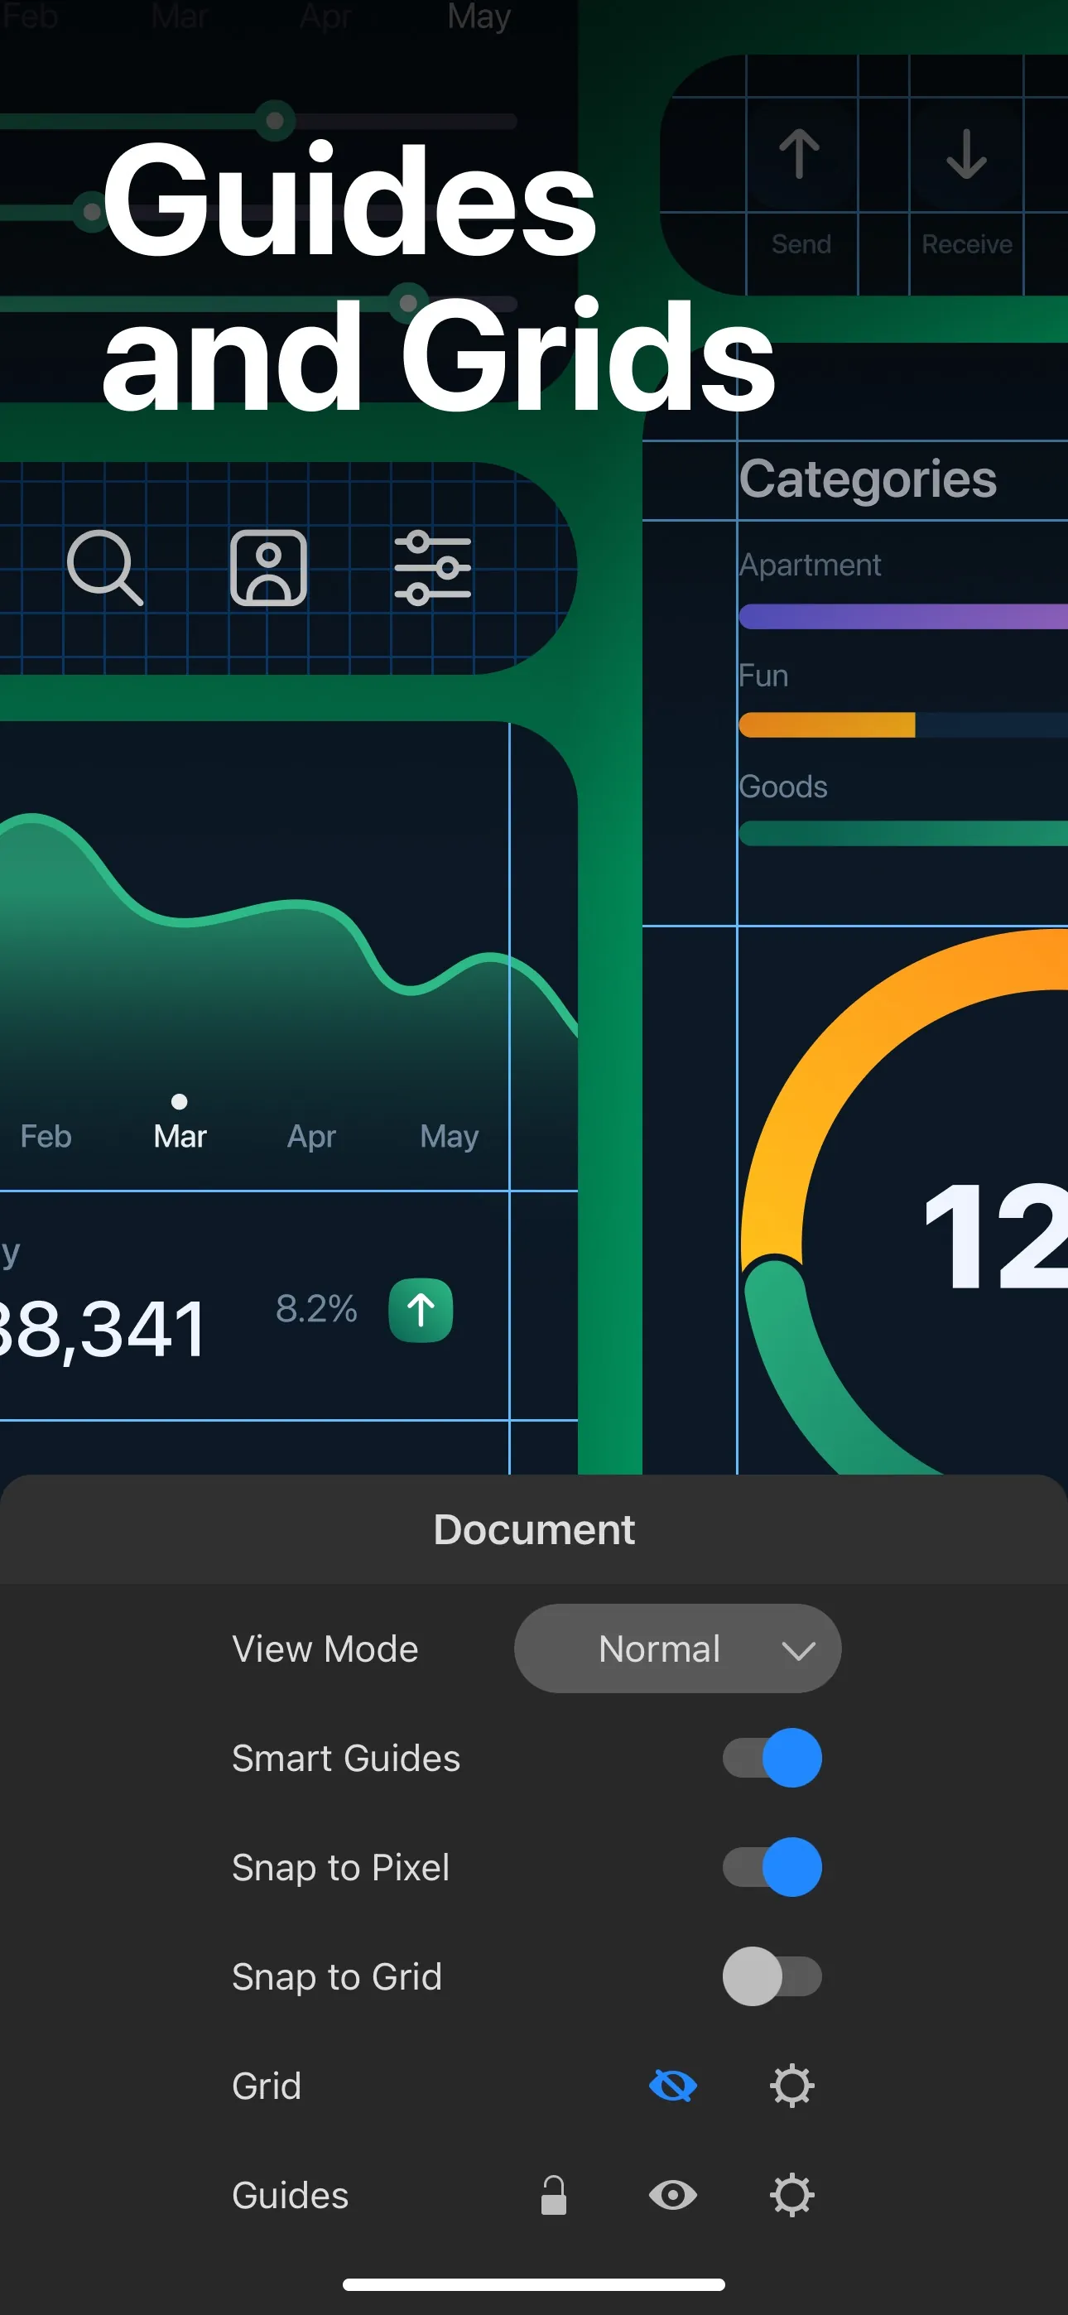
Task: Enable Snap to Grid switch
Action: click(772, 1976)
